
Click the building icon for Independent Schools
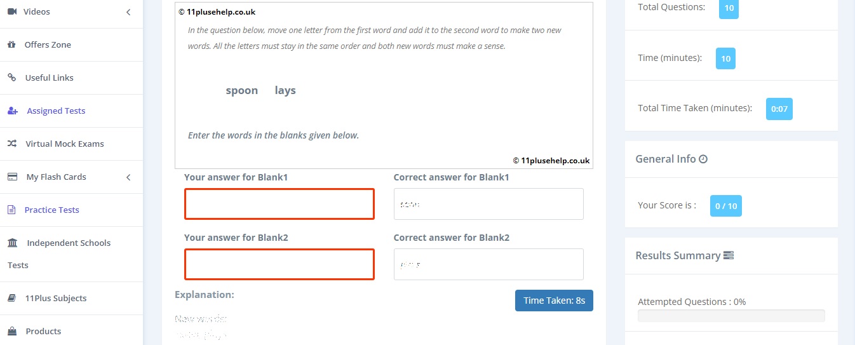pyautogui.click(x=13, y=243)
